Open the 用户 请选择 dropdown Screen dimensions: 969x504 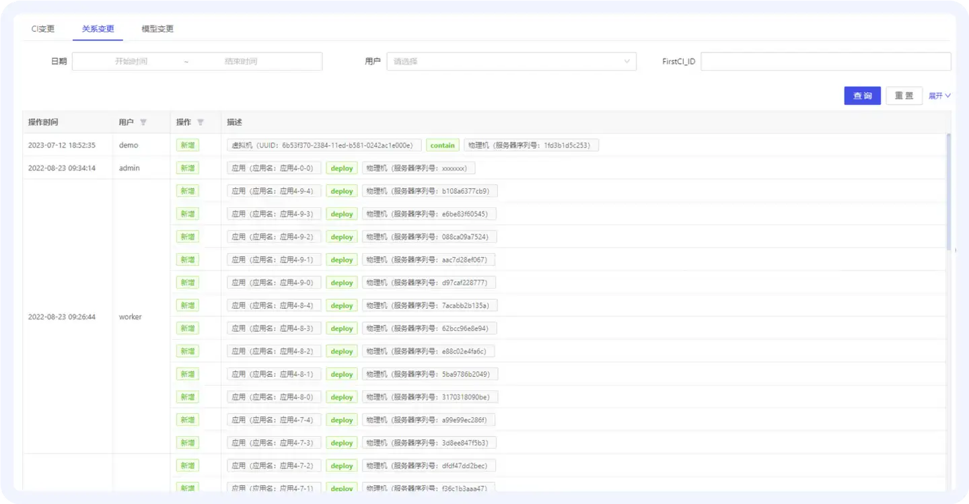511,61
